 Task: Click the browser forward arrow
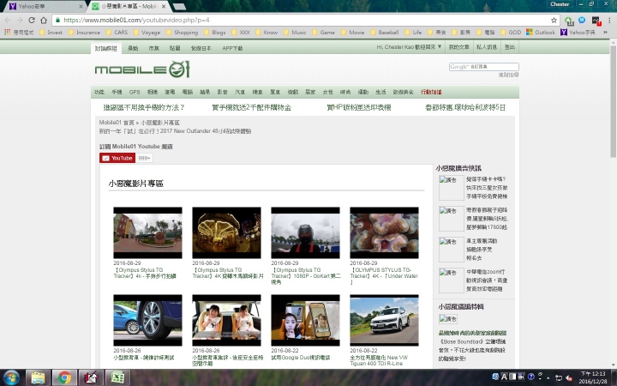[x=20, y=20]
